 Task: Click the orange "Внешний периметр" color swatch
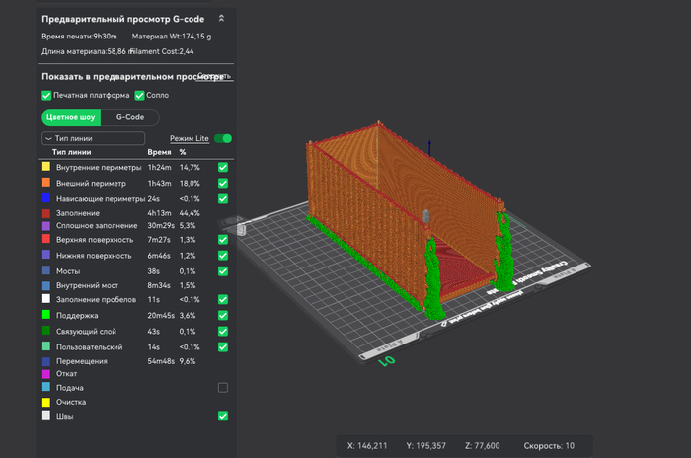click(x=46, y=184)
